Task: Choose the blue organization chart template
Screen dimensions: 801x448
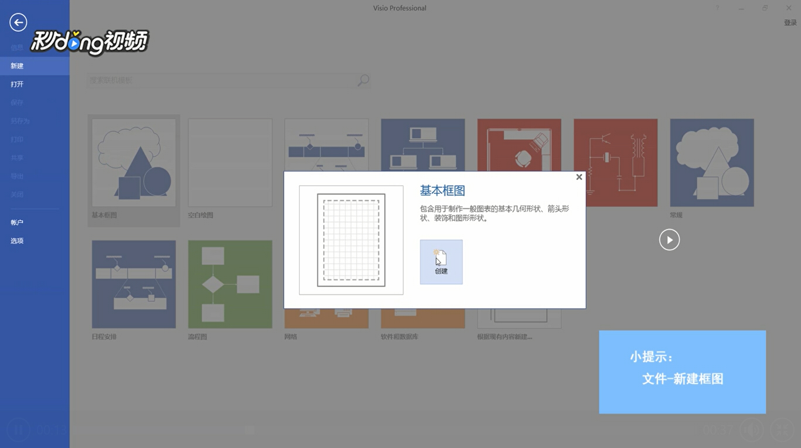Action: click(x=423, y=145)
